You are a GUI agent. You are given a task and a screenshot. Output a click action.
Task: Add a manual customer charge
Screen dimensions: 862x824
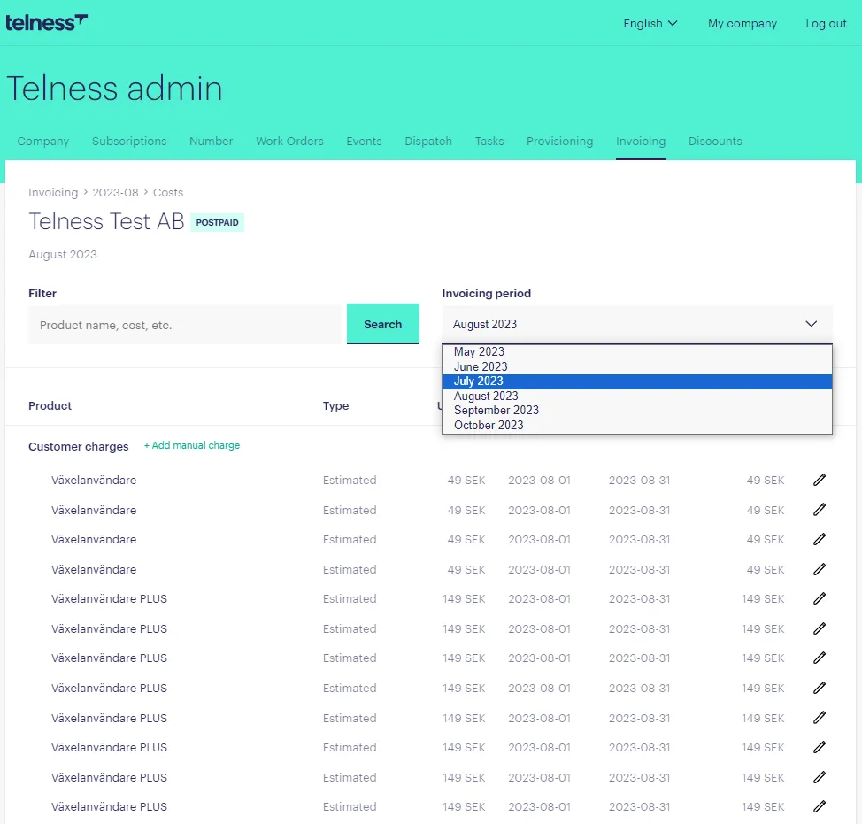click(192, 445)
